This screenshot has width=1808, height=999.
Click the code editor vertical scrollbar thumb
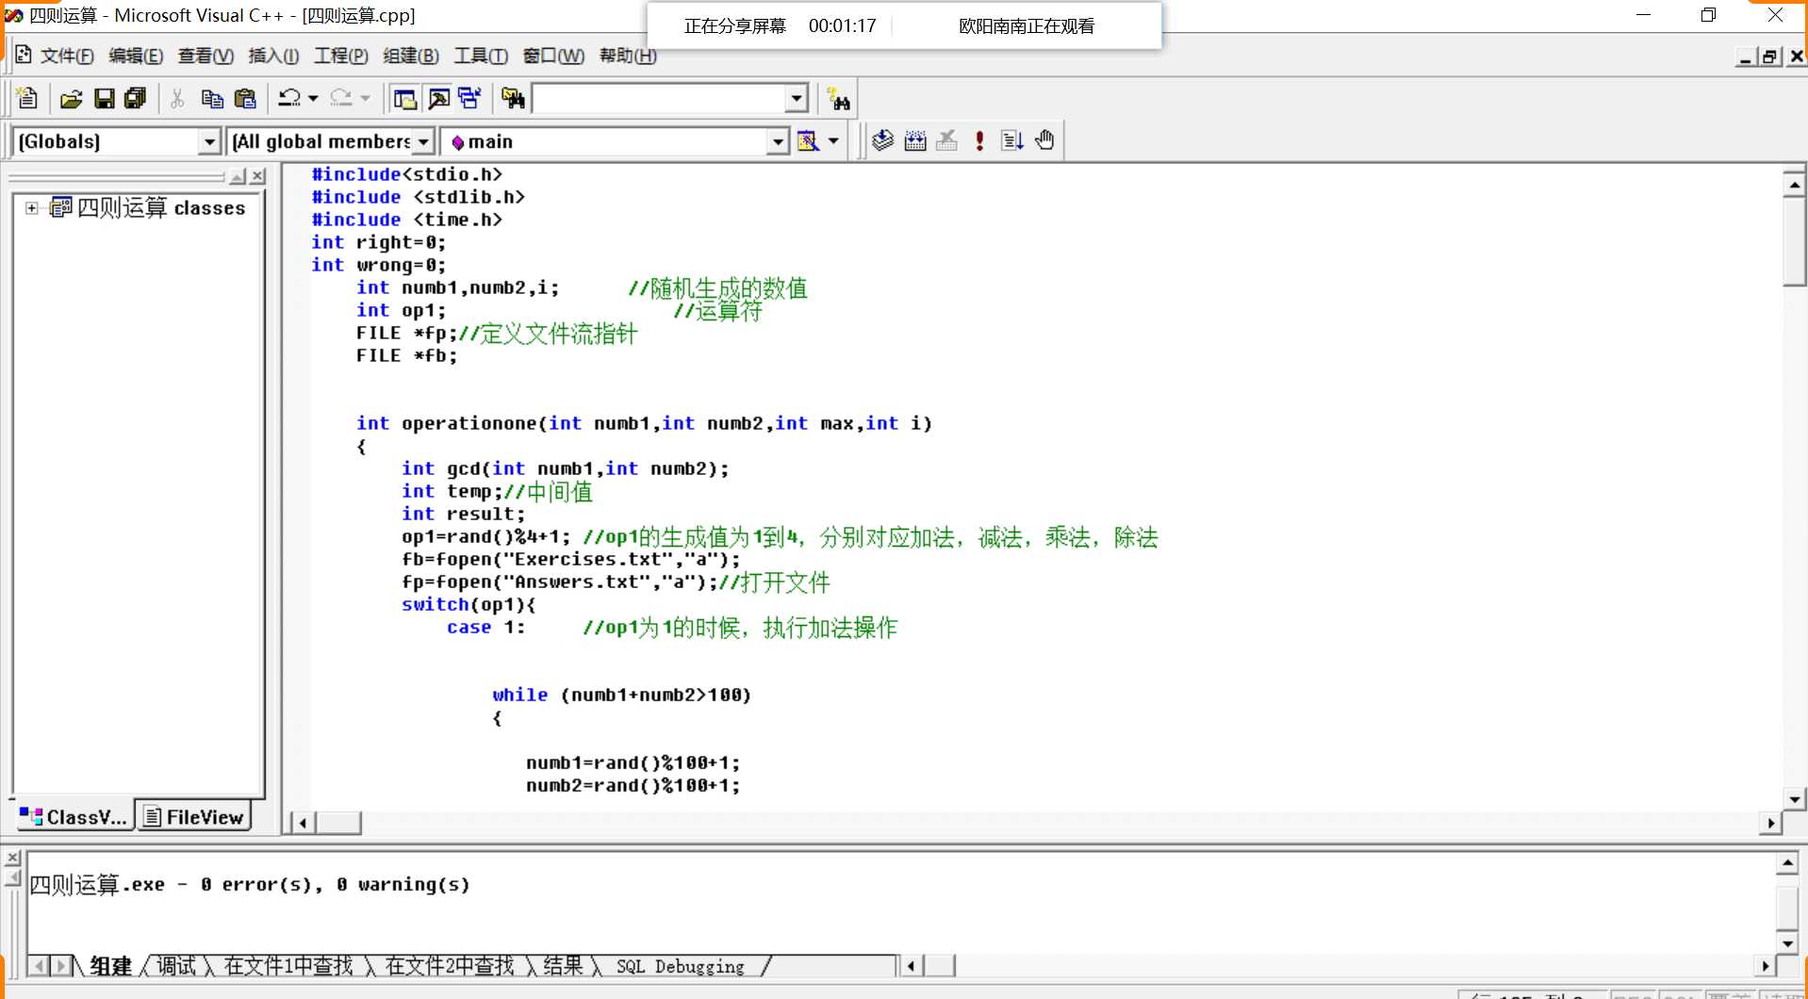tap(1795, 241)
